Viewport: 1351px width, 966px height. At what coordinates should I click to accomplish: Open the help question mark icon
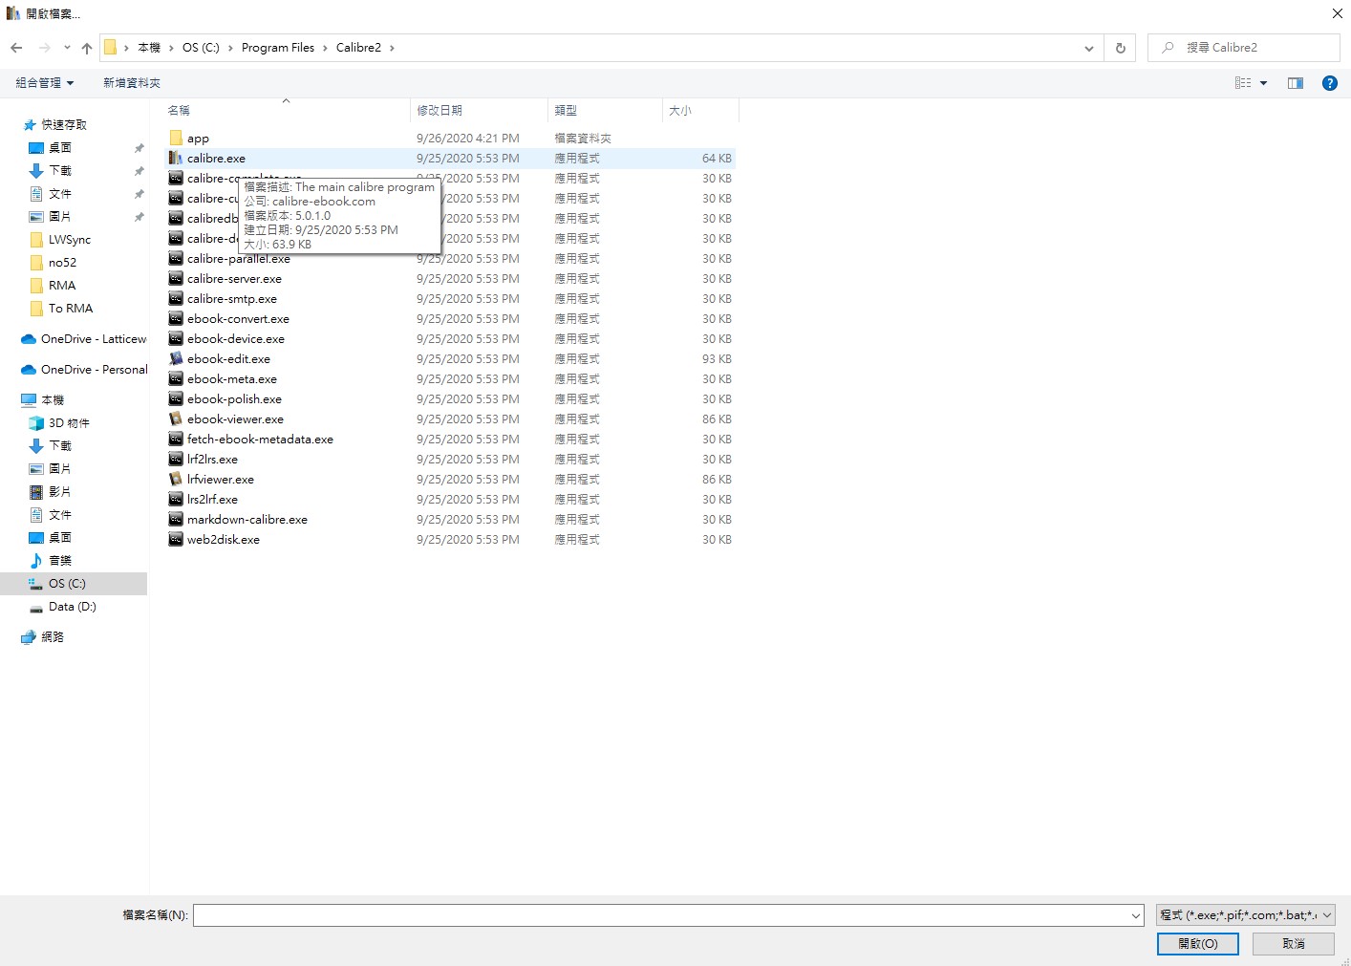pyautogui.click(x=1329, y=83)
